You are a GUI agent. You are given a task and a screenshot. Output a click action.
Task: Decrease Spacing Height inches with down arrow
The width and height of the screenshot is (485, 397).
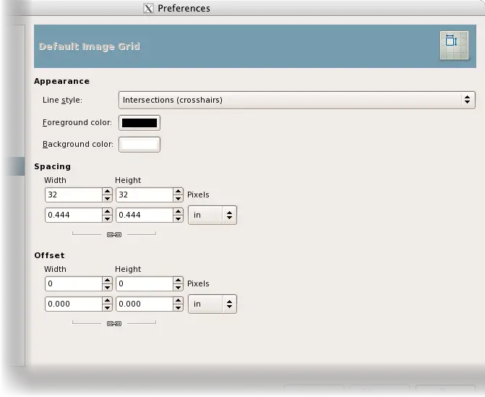click(178, 218)
